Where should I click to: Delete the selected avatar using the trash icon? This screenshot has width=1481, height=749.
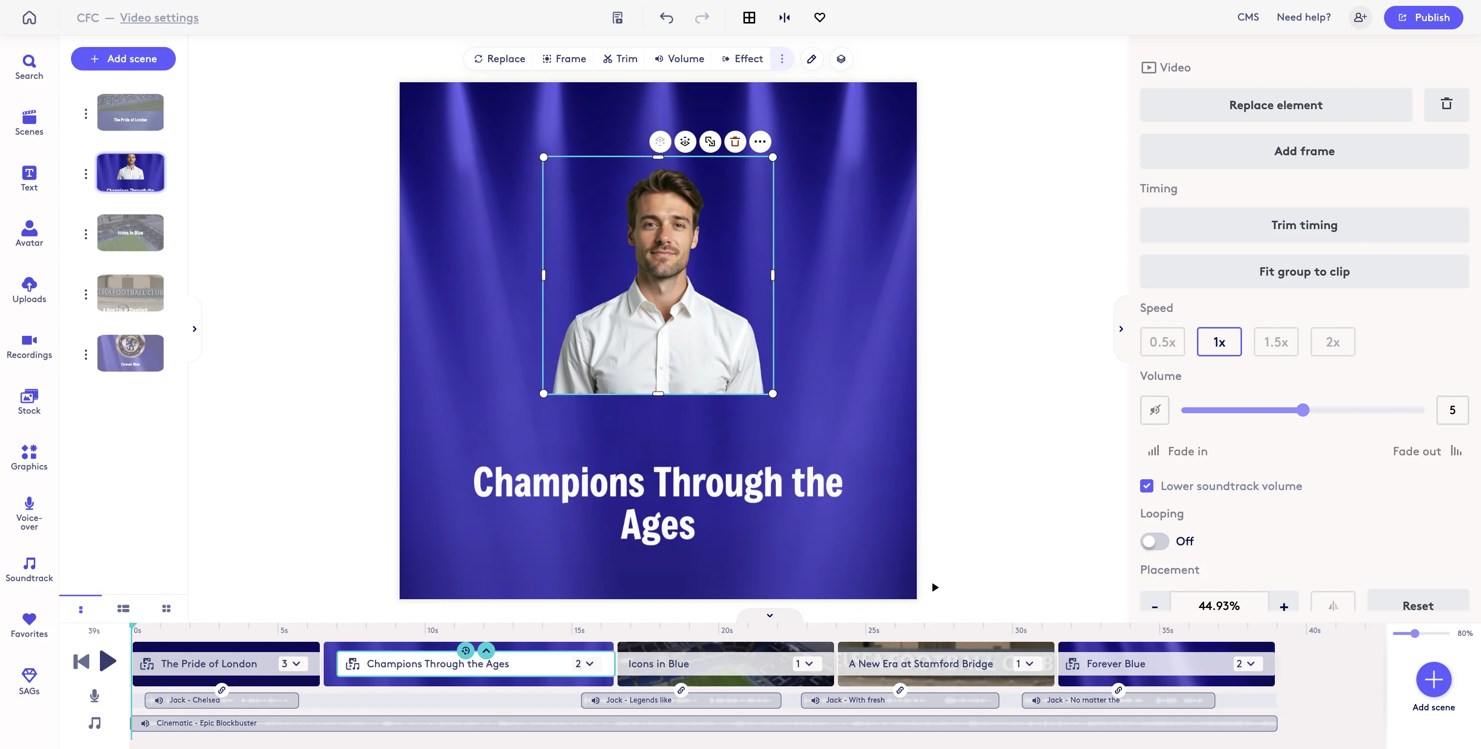tap(735, 141)
